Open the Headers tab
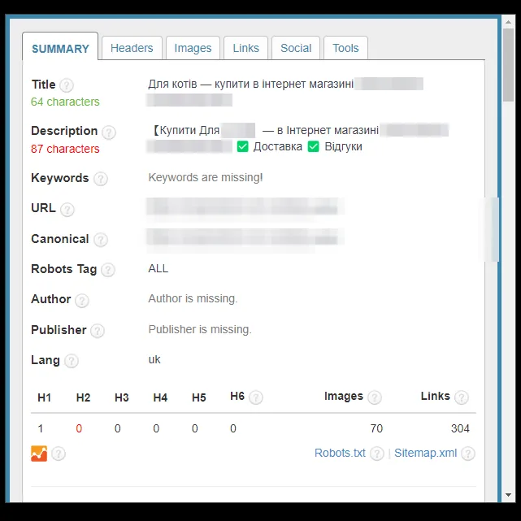 tap(132, 48)
